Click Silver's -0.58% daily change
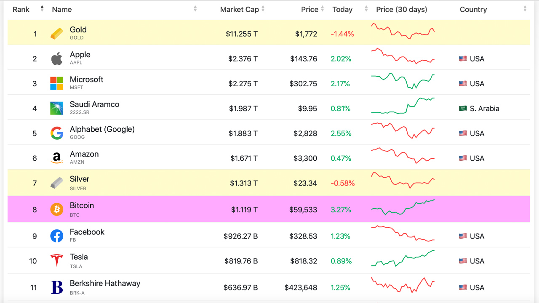 343,183
